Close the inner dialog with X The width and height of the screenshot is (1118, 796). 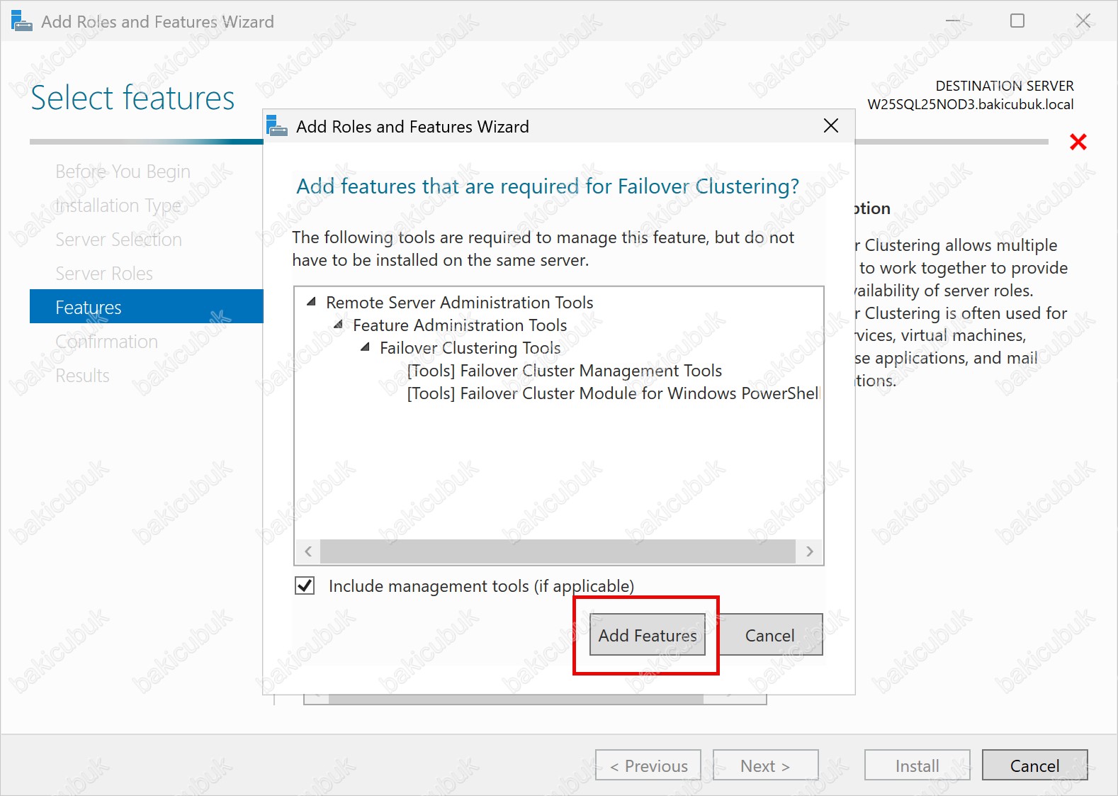point(831,126)
